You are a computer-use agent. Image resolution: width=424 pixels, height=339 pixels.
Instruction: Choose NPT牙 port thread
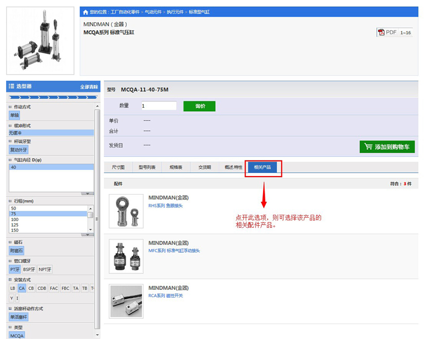point(45,270)
